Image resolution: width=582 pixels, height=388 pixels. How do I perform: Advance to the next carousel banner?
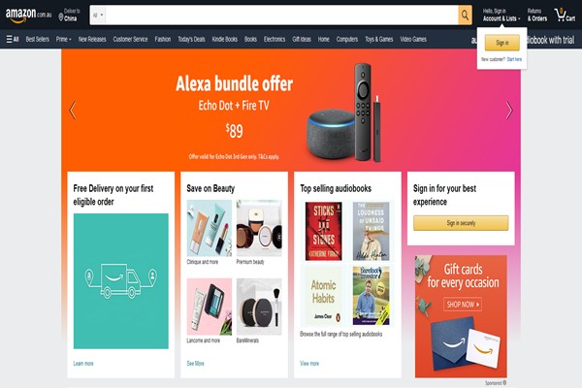point(509,110)
